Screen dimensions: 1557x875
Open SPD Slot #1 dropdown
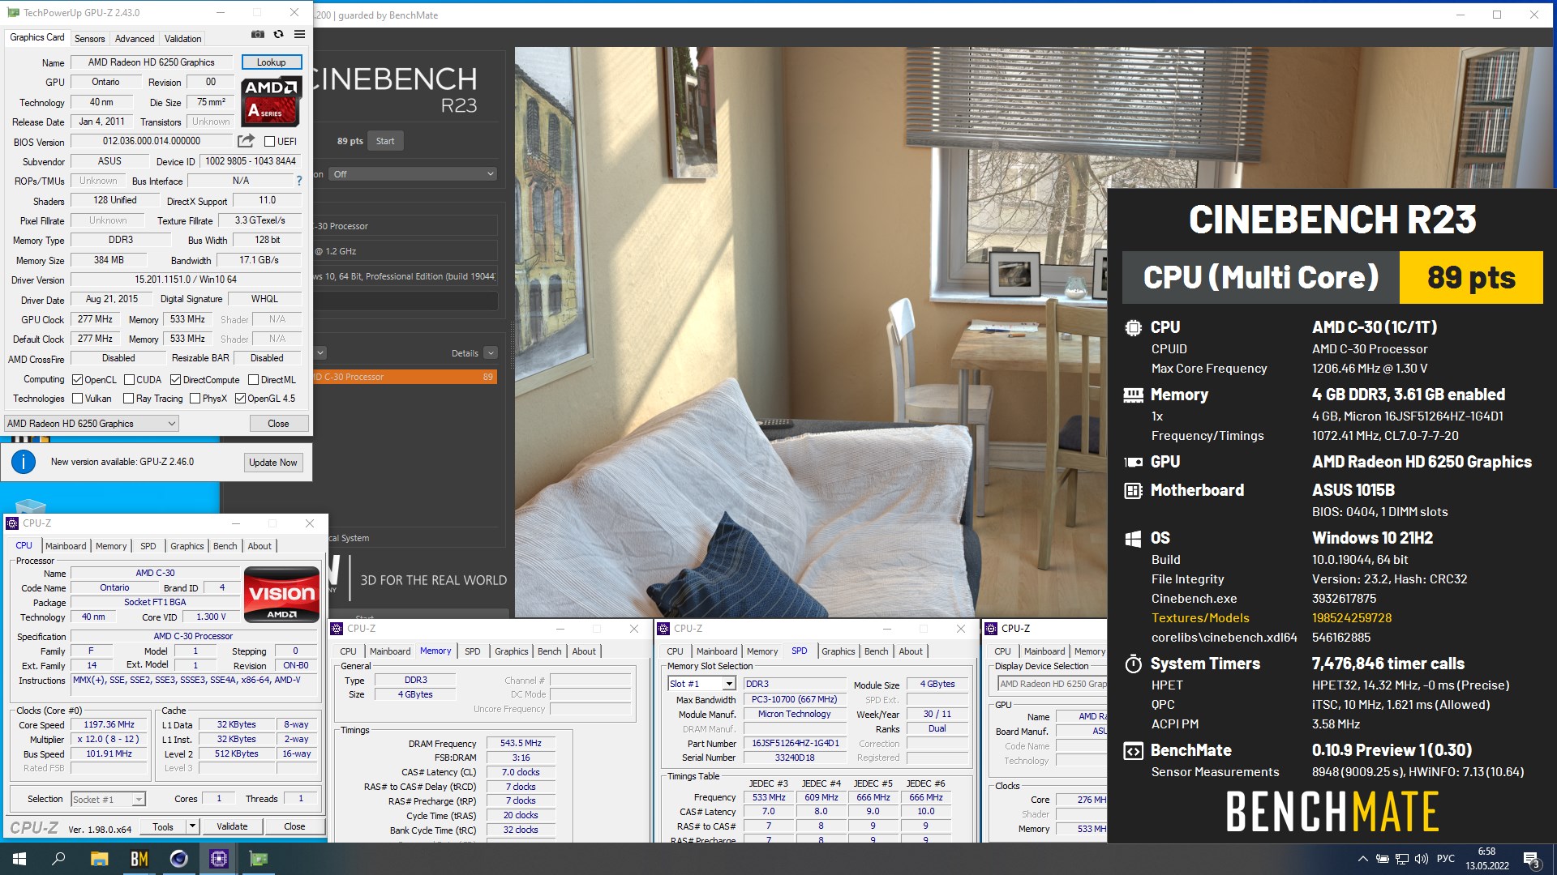pyautogui.click(x=701, y=685)
